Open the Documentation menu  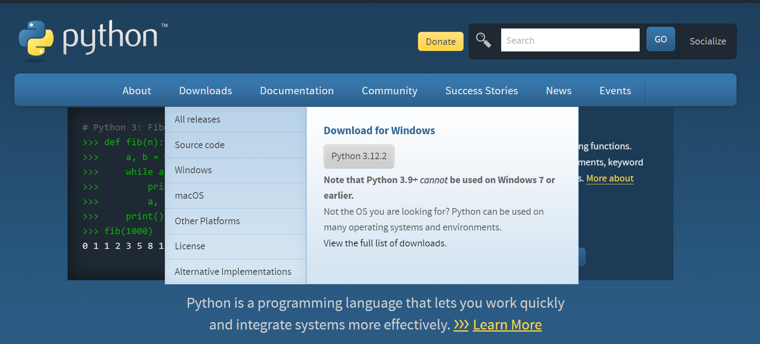pyautogui.click(x=297, y=91)
